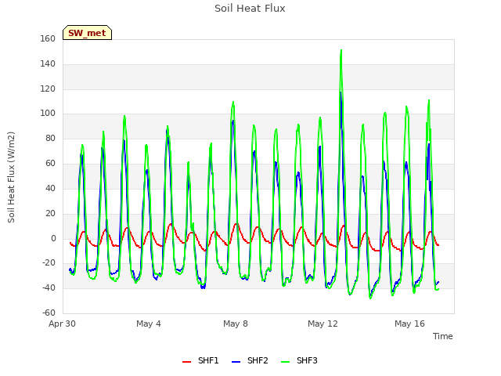Click the -40 y-axis tick label
Image resolution: width=501 pixels, height=376 pixels.
point(49,288)
